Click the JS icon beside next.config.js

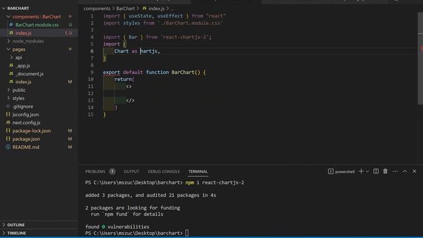pos(8,122)
